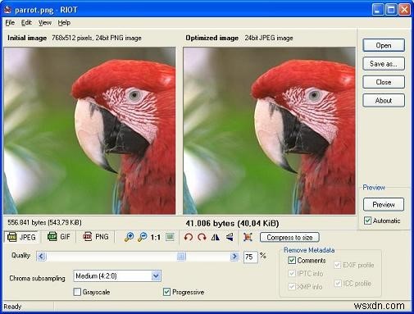
Task: Click the initial size text 556.841 bytes
Action: (44, 222)
